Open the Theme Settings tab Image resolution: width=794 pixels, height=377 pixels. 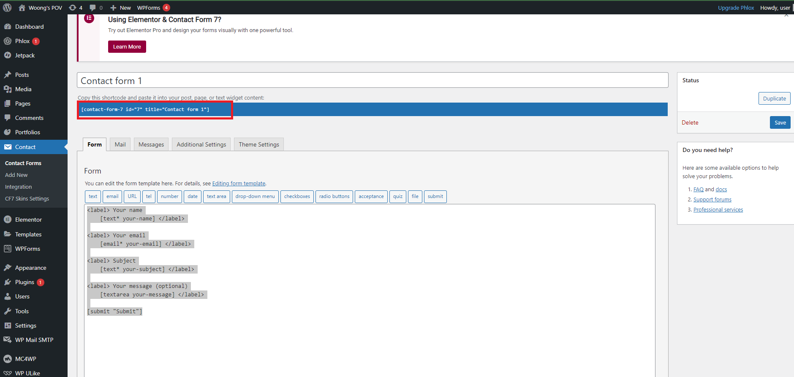(259, 144)
